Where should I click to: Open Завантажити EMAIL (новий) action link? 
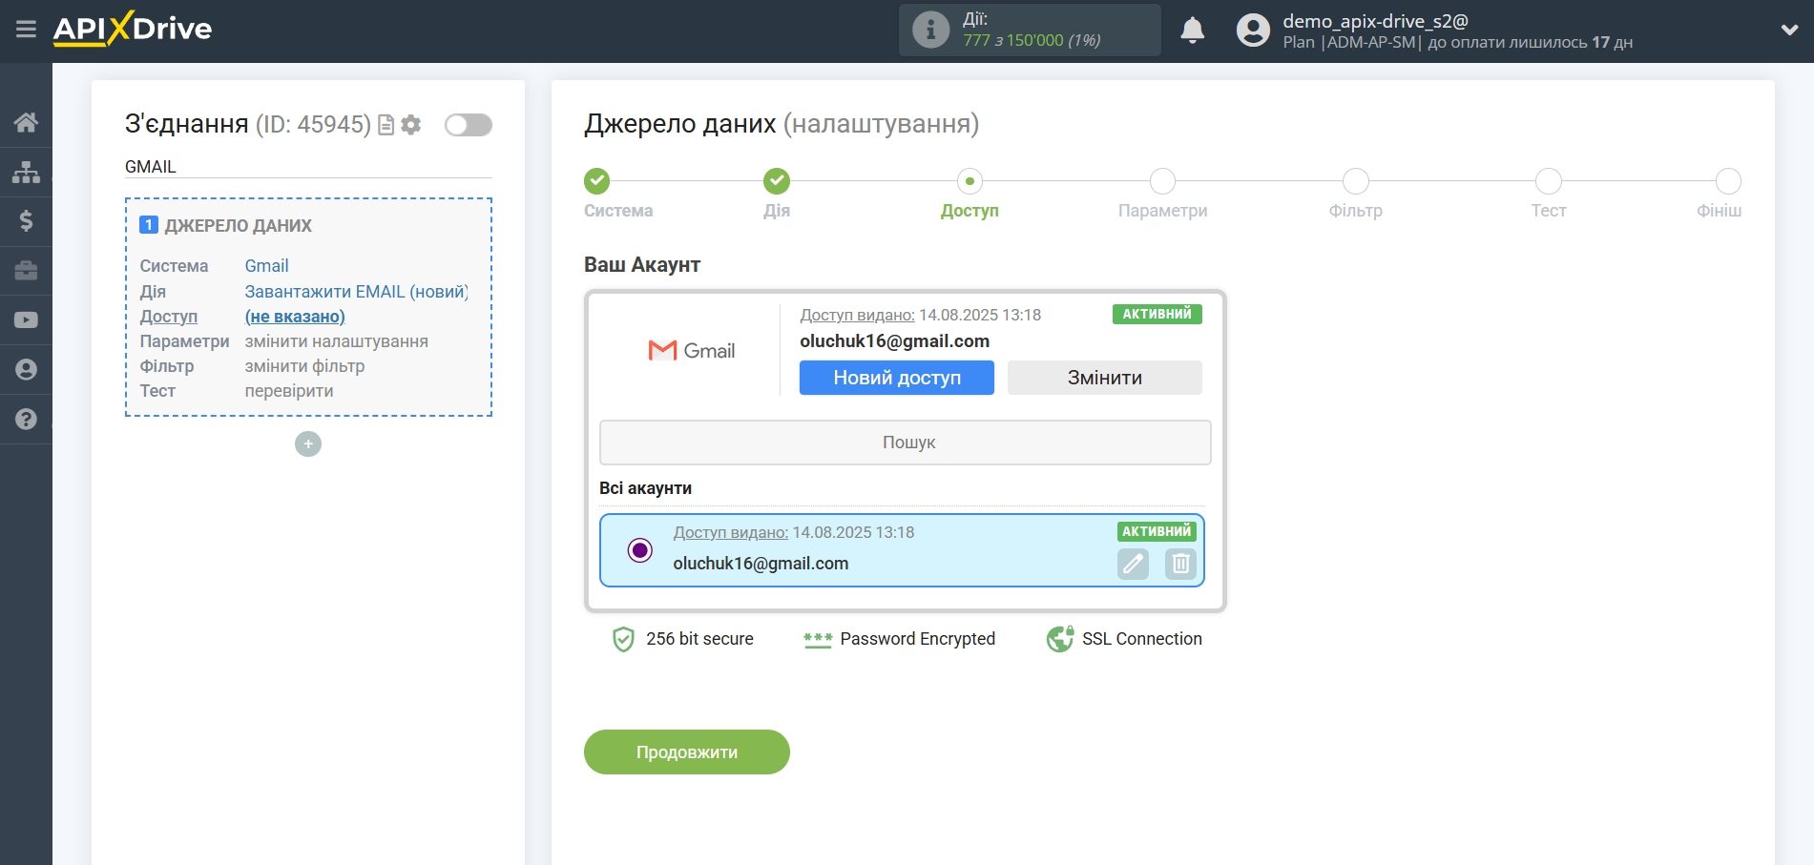(356, 292)
